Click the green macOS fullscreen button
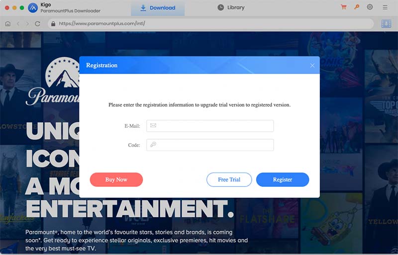The image size is (398, 255). coord(22,8)
